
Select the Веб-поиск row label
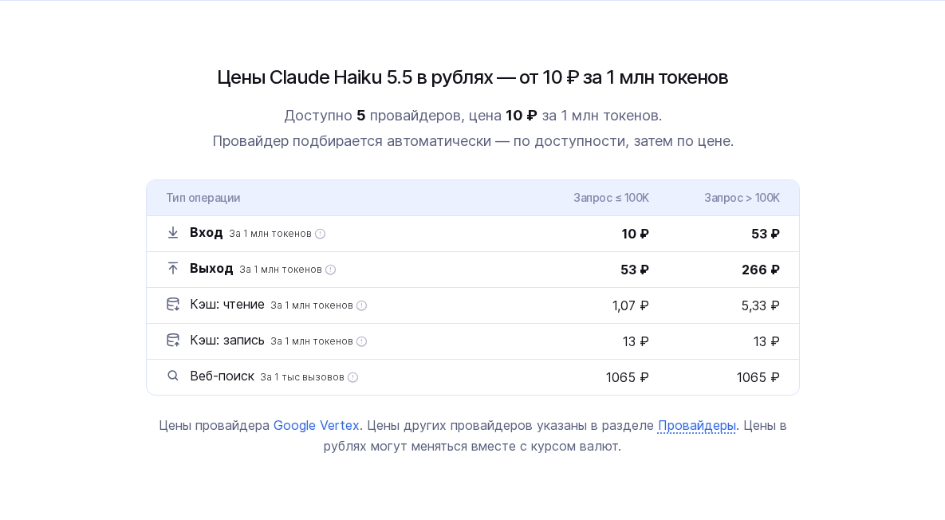tap(222, 376)
